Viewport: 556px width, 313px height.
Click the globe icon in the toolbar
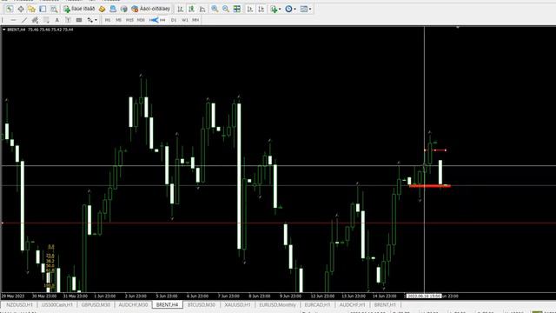(x=123, y=9)
